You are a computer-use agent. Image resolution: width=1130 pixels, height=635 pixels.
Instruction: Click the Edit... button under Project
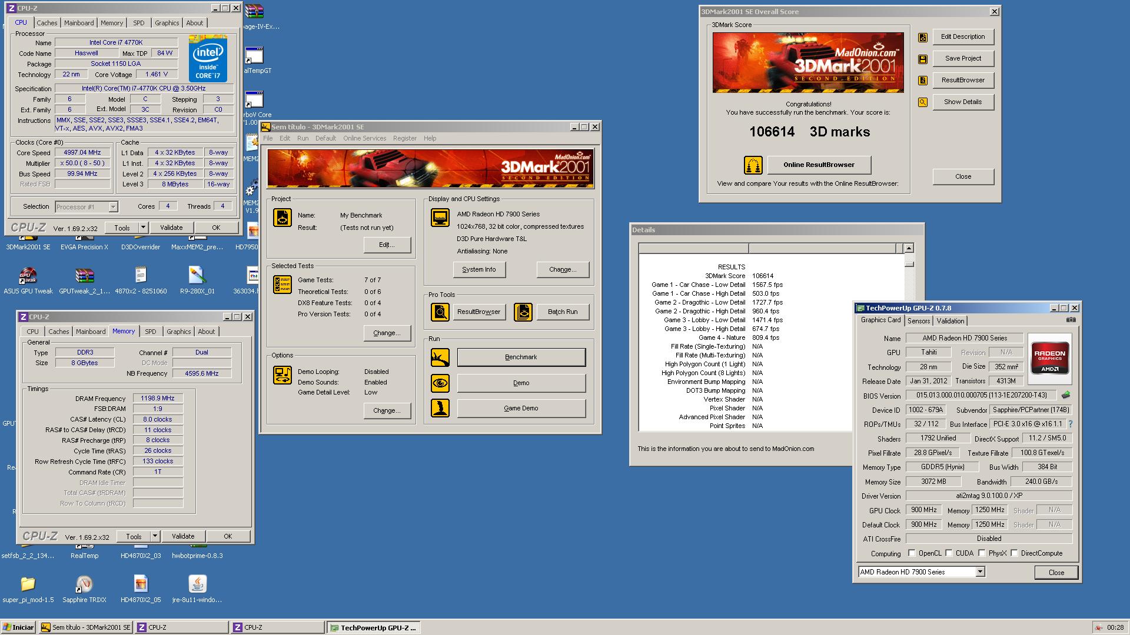coord(387,245)
